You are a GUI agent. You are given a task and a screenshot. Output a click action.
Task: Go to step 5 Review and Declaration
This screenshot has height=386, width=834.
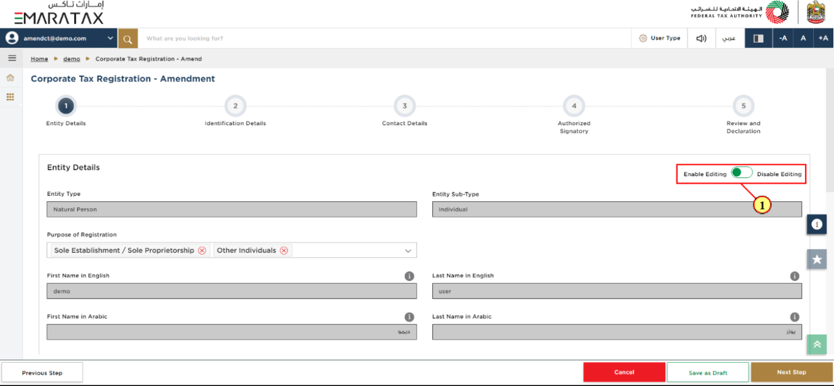tap(744, 107)
